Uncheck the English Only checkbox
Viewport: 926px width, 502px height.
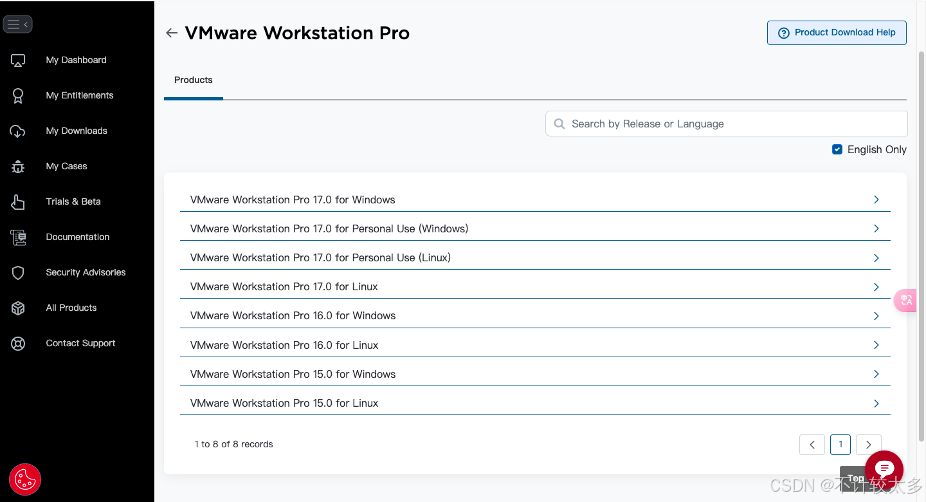(x=837, y=149)
